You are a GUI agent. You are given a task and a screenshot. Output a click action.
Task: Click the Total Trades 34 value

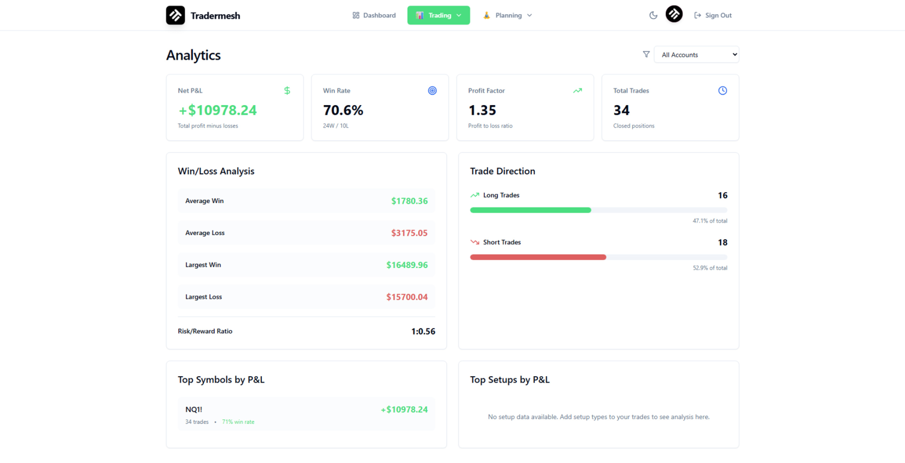point(621,110)
